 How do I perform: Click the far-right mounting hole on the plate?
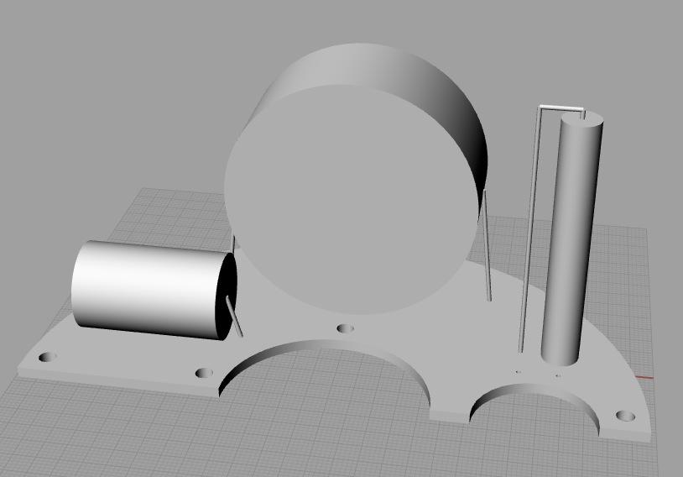(623, 416)
